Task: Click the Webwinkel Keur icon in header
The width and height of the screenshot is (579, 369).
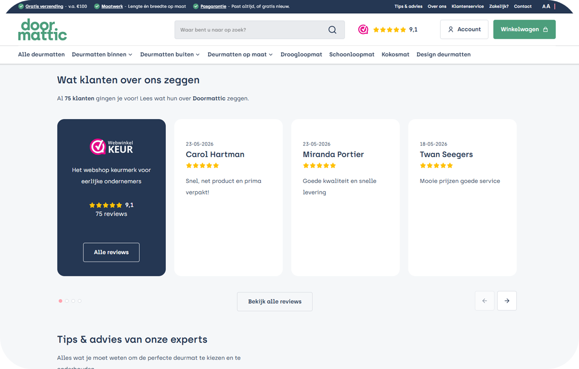Action: (363, 30)
